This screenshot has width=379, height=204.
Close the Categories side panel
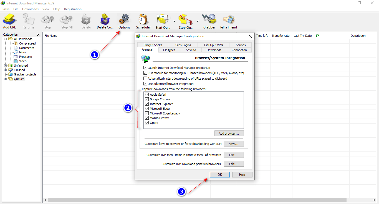tap(38, 35)
